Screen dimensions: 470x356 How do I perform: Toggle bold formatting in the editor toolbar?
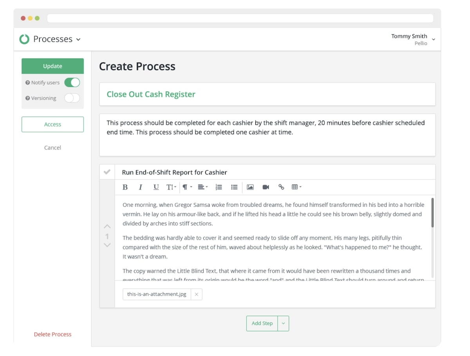125,187
